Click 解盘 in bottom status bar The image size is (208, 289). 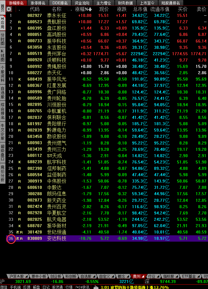(x=37, y=287)
